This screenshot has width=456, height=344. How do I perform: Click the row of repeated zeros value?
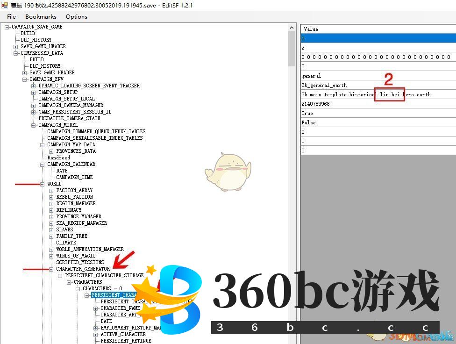[x=378, y=57]
